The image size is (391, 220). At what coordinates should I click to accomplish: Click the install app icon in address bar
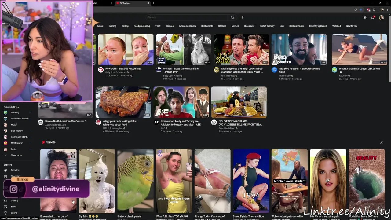tap(356, 10)
